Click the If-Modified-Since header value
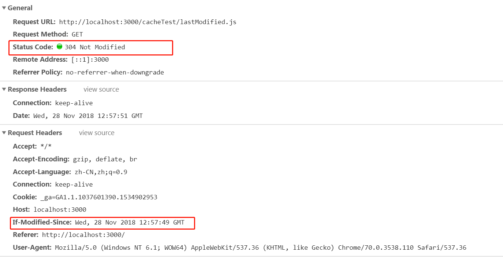This screenshot has width=503, height=257. [x=130, y=222]
